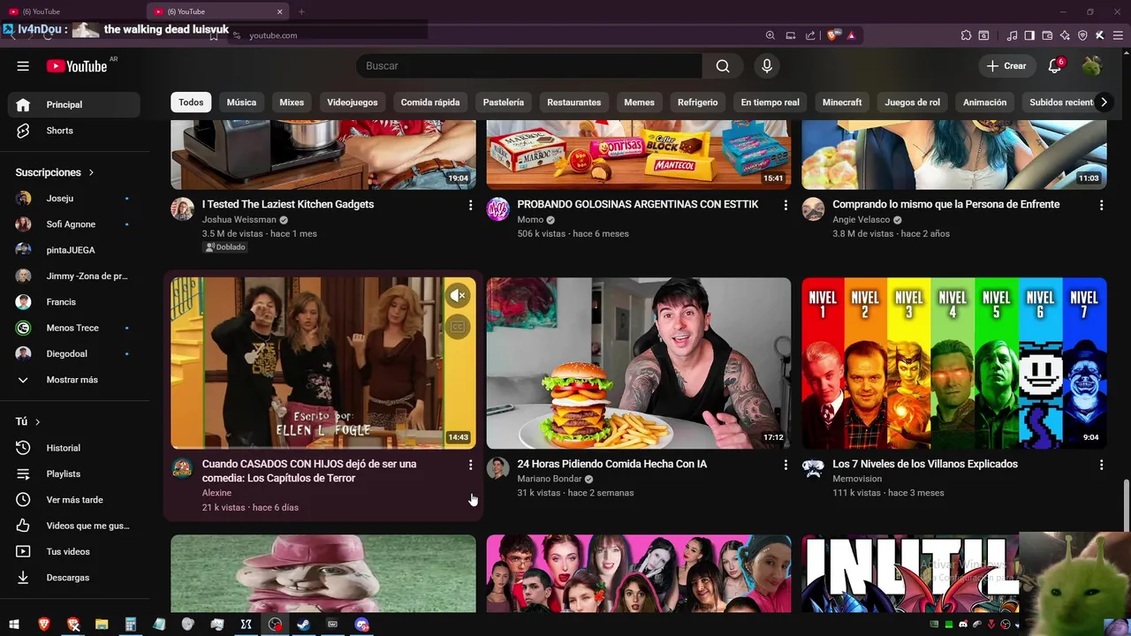
Task: Open the Joseju subscription channel
Action: pos(74,199)
